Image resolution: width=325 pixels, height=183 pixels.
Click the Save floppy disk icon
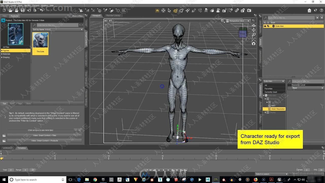pos(23,10)
